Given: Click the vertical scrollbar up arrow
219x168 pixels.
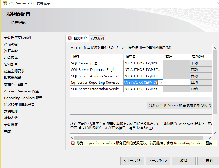Looking at the screenshot, I should 215,48.
